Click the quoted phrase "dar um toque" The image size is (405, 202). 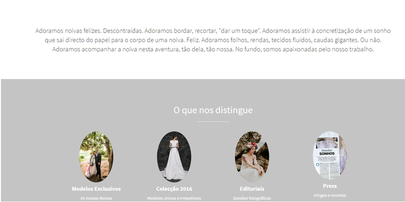[x=240, y=31]
